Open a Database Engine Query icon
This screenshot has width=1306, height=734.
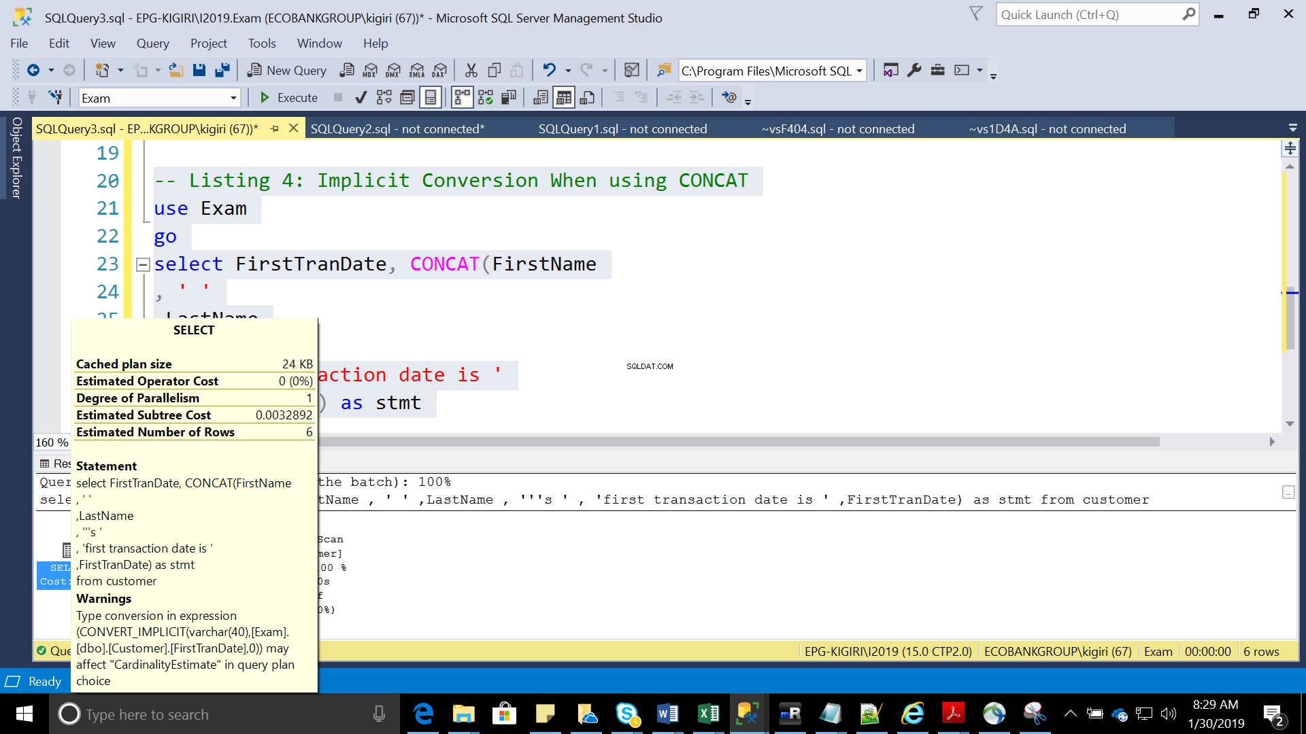tap(348, 70)
